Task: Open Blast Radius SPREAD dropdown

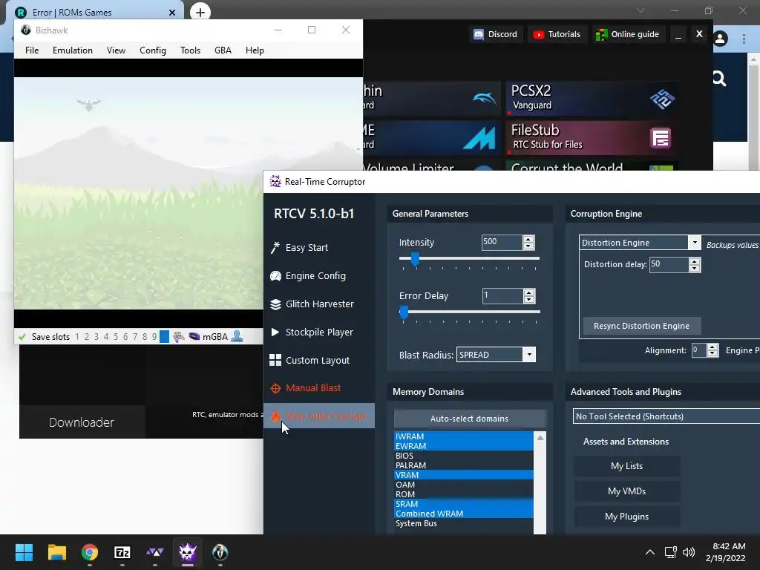Action: click(x=529, y=354)
